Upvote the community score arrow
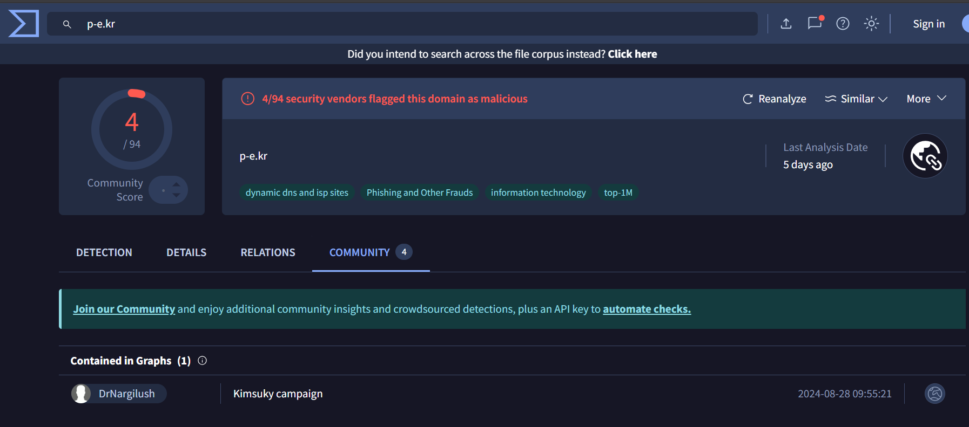Viewport: 969px width, 427px height. click(x=176, y=184)
